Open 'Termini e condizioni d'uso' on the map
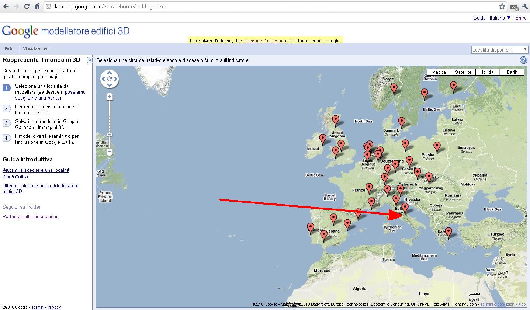Image resolution: width=530 pixels, height=310 pixels. coord(503,304)
